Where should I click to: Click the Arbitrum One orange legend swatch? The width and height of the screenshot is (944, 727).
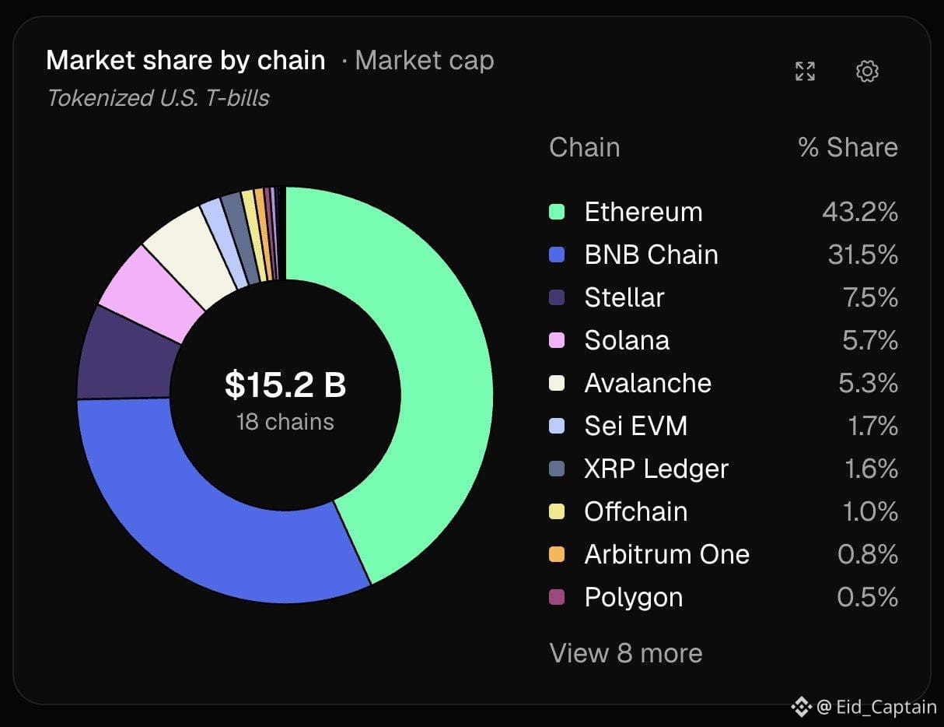coord(557,554)
